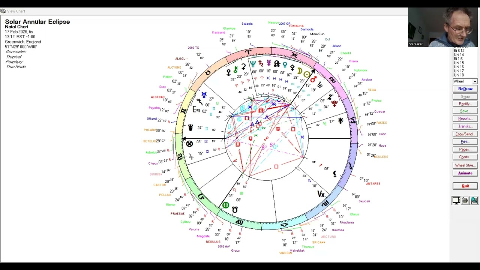Click the Vx vertex label
This screenshot has width=480, height=270.
[321, 194]
